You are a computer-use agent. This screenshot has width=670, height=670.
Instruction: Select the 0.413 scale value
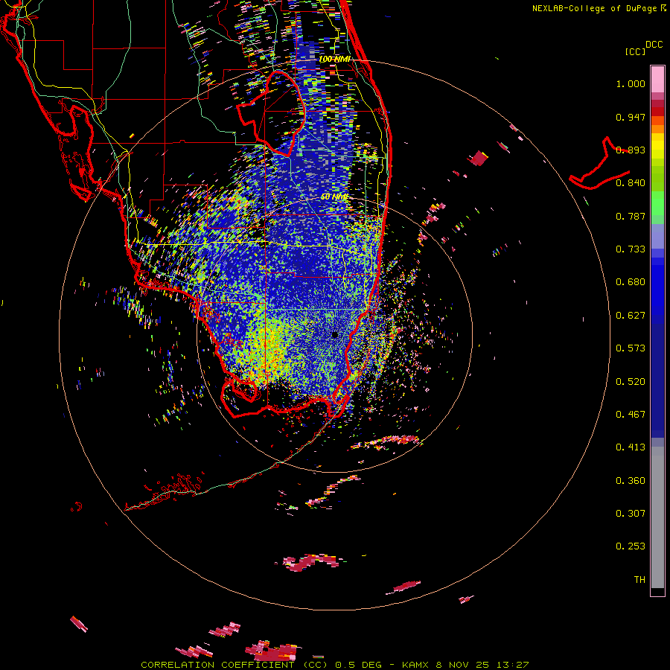pyautogui.click(x=631, y=447)
